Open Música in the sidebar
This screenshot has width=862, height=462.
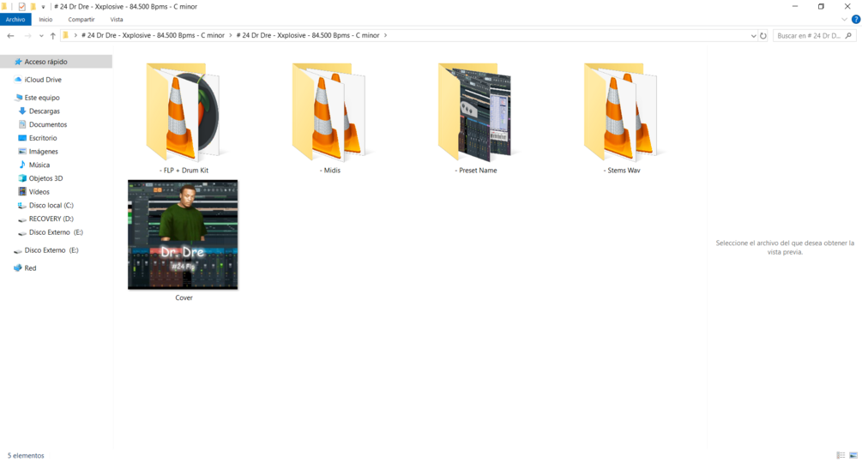click(x=39, y=165)
